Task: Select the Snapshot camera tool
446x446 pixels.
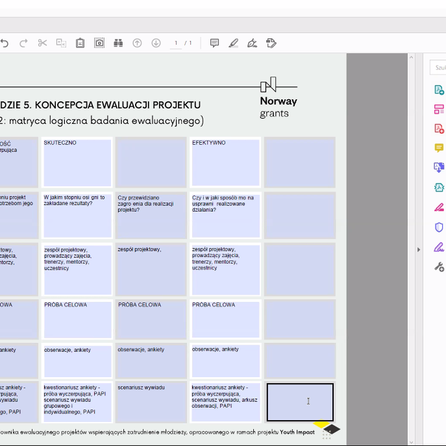Action: (99, 43)
